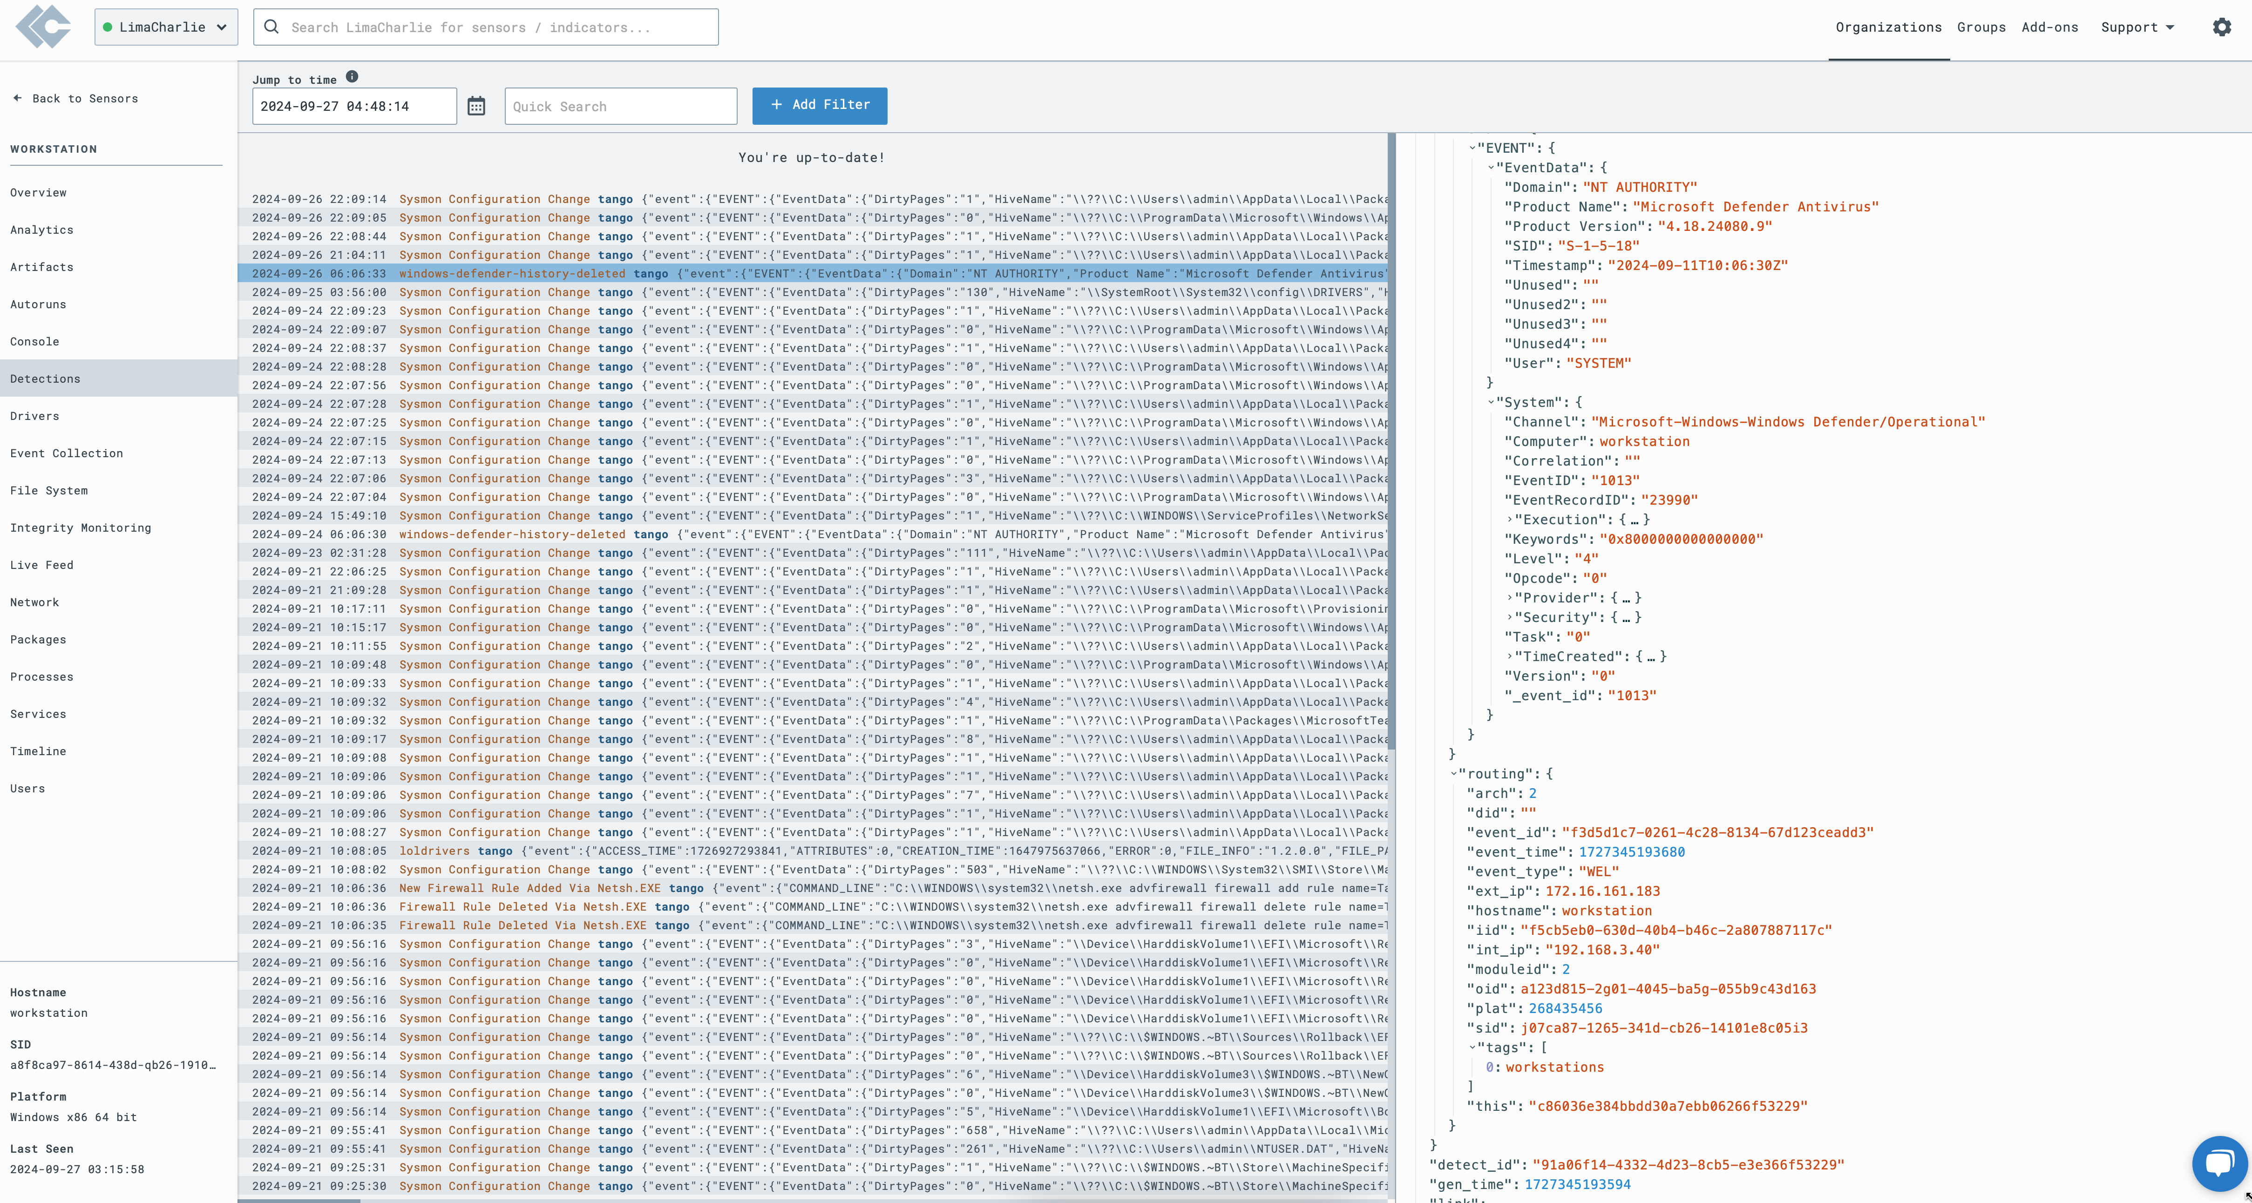Click the Back to Sensors arrow
The width and height of the screenshot is (2252, 1203).
[18, 98]
